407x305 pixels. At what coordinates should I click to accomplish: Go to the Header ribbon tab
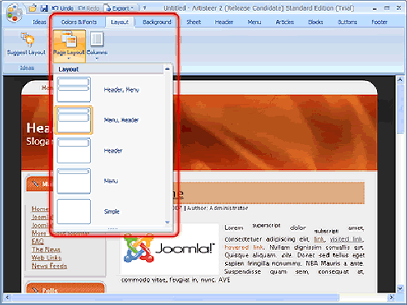pos(224,22)
